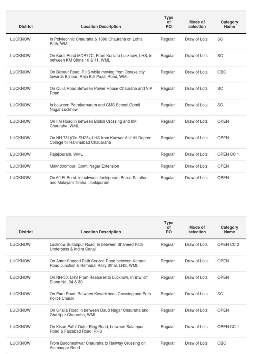Click the Rajajipuram, WML location cell
The width and height of the screenshot is (265, 354).
[x=66, y=155]
